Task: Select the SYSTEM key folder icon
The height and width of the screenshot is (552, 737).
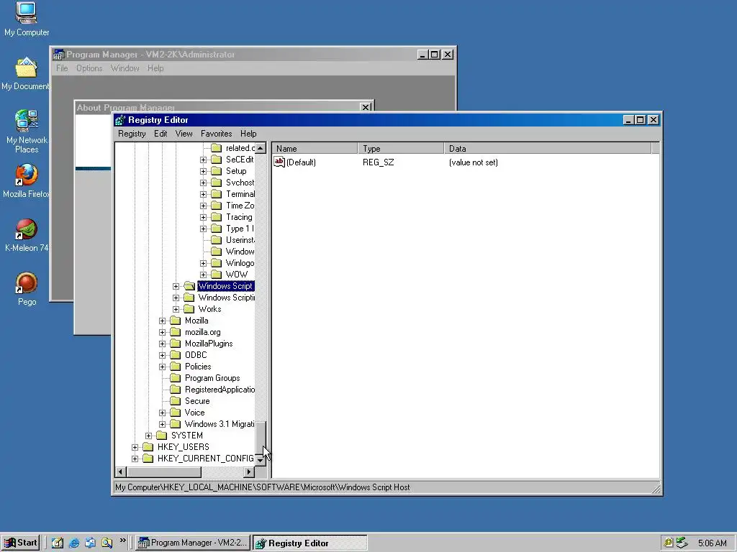Action: [x=162, y=436]
